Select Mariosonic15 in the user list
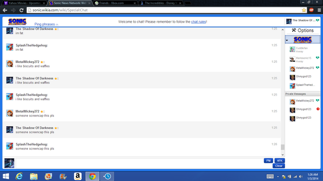Viewport: 323px width, 181px height. [x=303, y=59]
